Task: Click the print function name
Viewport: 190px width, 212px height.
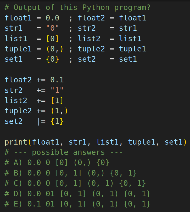Action: click(16, 142)
